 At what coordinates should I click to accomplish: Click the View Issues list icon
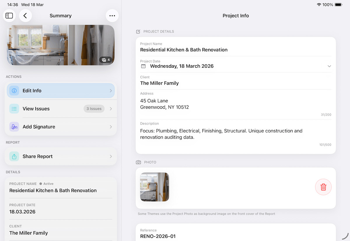coord(14,109)
